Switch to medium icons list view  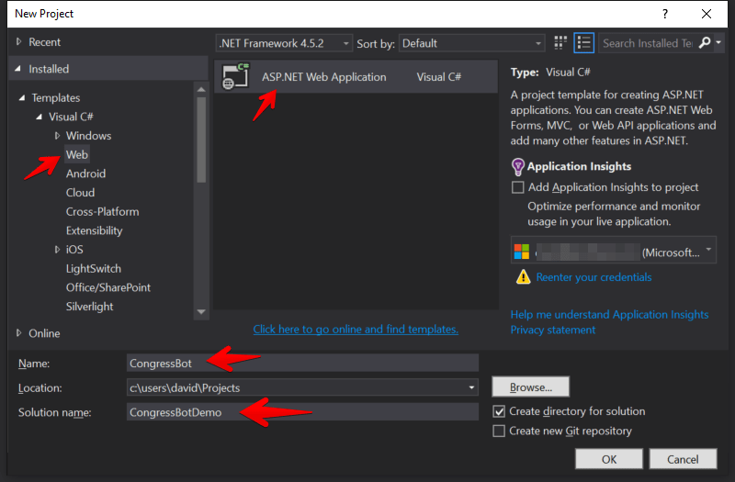583,43
